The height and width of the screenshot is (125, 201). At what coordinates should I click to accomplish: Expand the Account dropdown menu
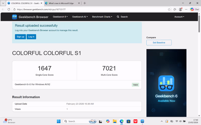pos(179,17)
